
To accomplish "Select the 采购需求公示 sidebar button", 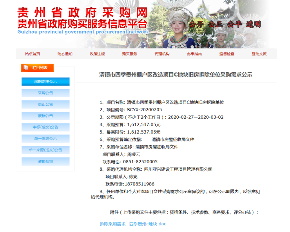I will click(x=45, y=82).
